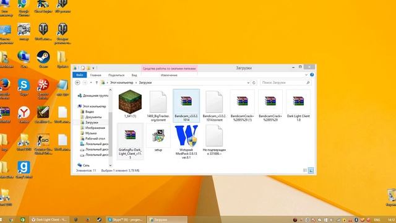Screen dimensions: 396x223
Task: Select the Wotspeak ModPack installer
Action: (186, 142)
